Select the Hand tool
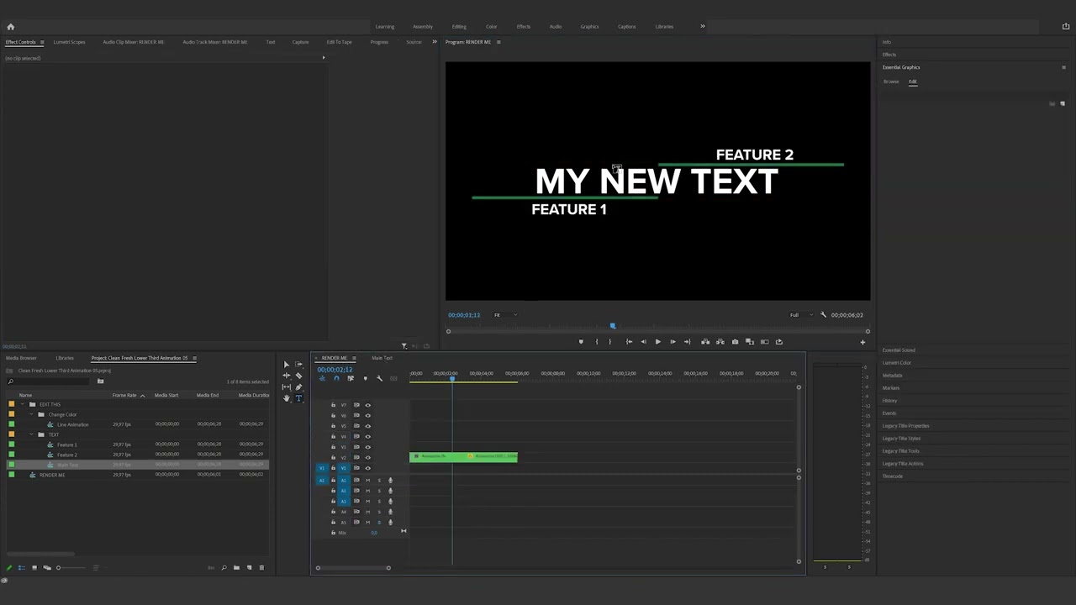Viewport: 1076px width, 605px height. [x=287, y=398]
